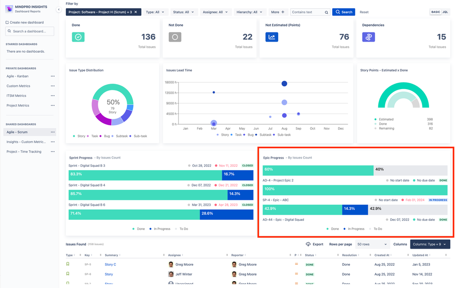
Task: Open the Agile - Scrum dashboard
Action: pos(17,132)
